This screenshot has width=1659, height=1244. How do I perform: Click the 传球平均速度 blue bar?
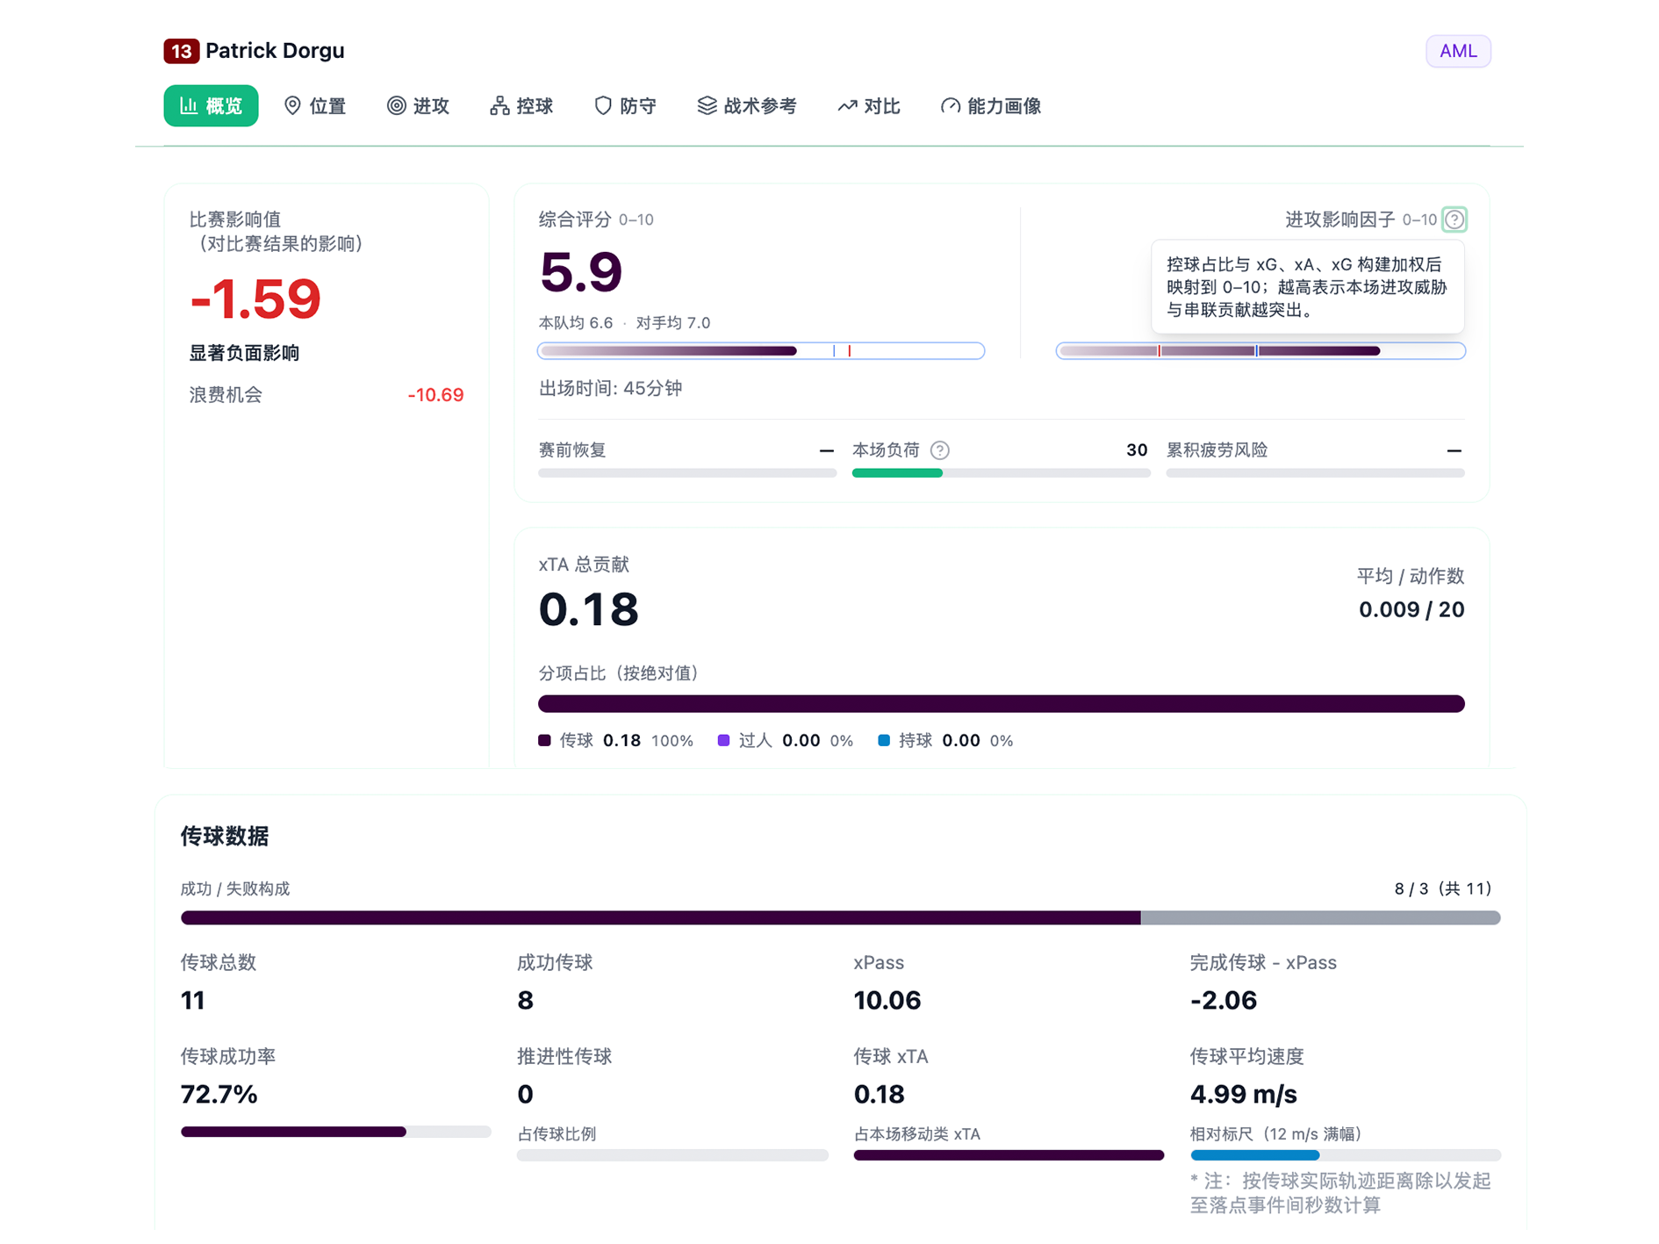[x=1255, y=1155]
